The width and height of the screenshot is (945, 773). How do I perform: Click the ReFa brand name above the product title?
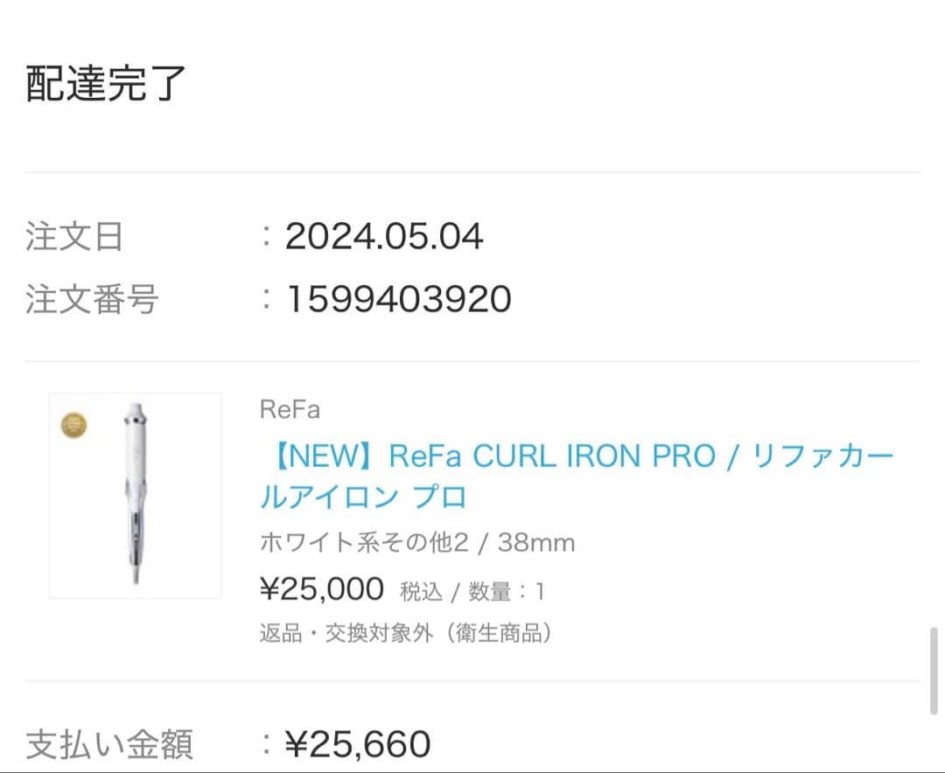click(x=289, y=408)
